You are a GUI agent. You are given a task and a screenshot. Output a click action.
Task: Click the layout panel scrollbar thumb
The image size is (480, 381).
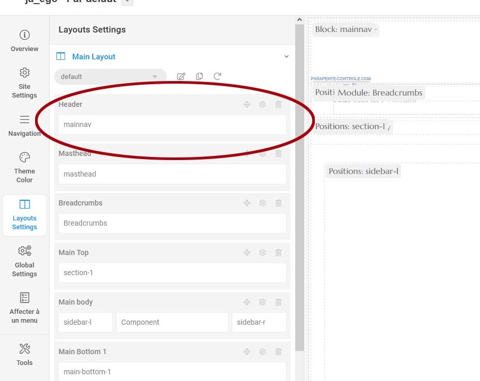tap(300, 187)
